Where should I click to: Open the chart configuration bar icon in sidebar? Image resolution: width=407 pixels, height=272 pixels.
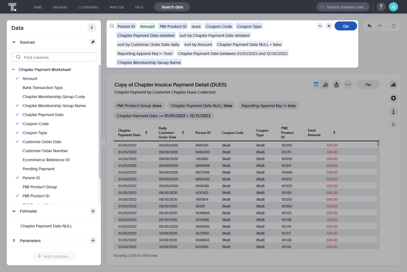pyautogui.click(x=393, y=85)
